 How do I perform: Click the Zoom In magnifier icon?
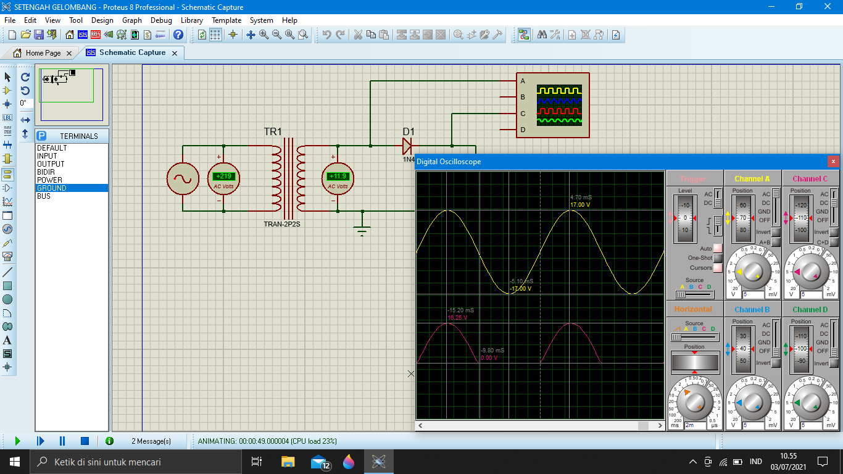click(264, 35)
